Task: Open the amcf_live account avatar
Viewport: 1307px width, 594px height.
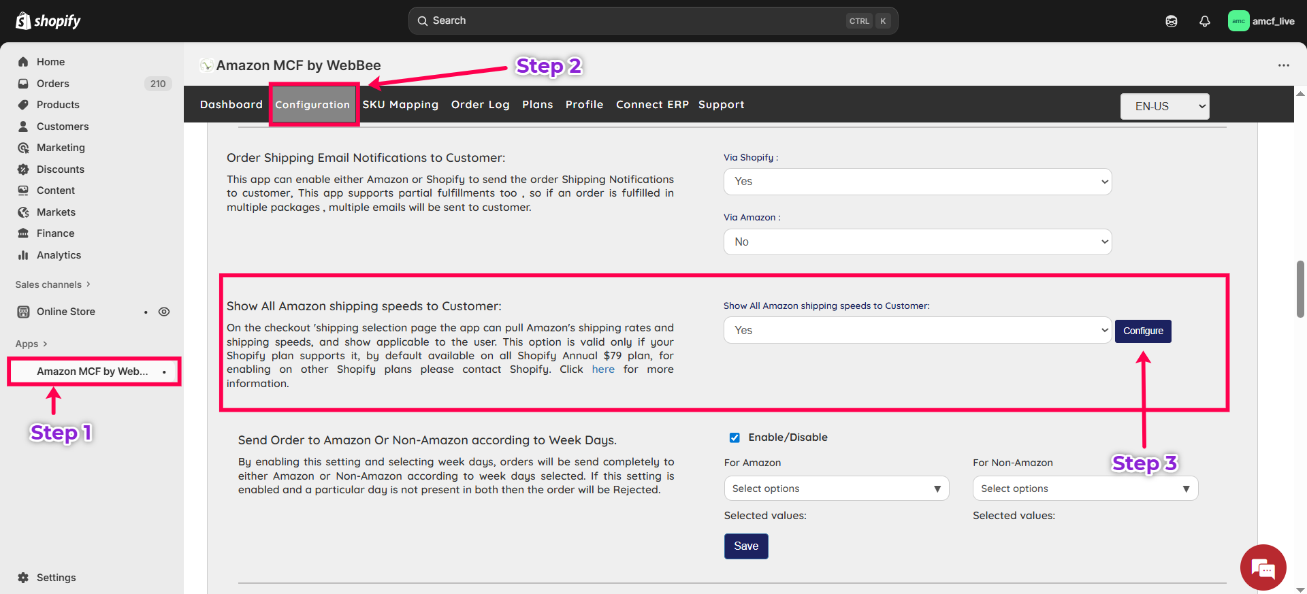Action: point(1238,21)
